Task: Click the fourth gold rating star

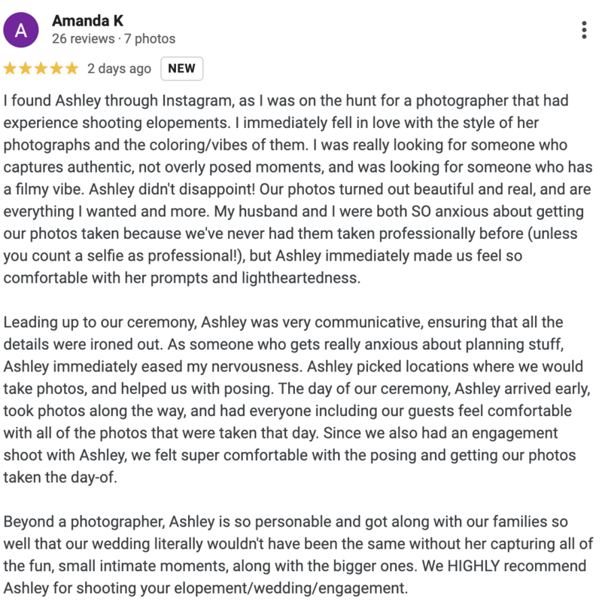Action: (56, 69)
